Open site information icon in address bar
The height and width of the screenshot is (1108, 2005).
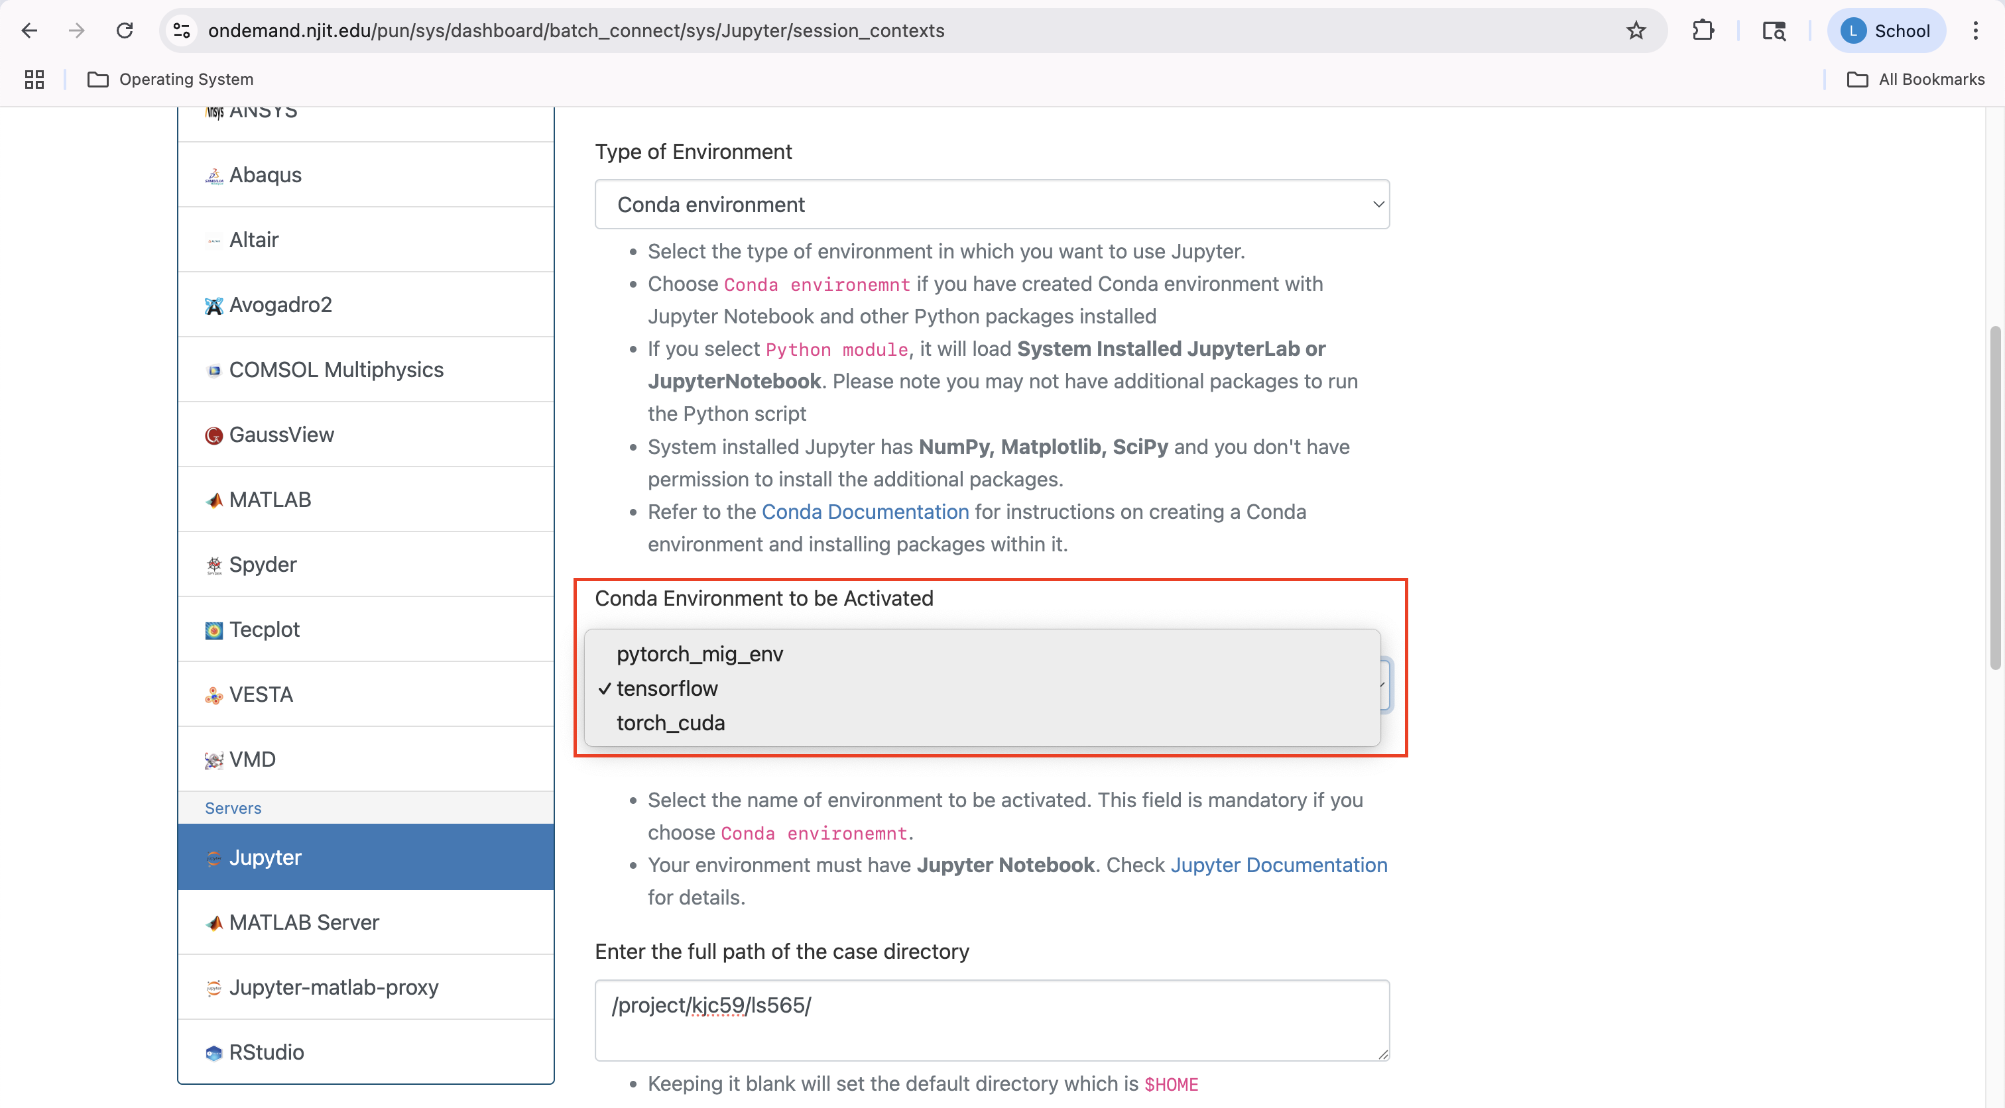point(182,30)
